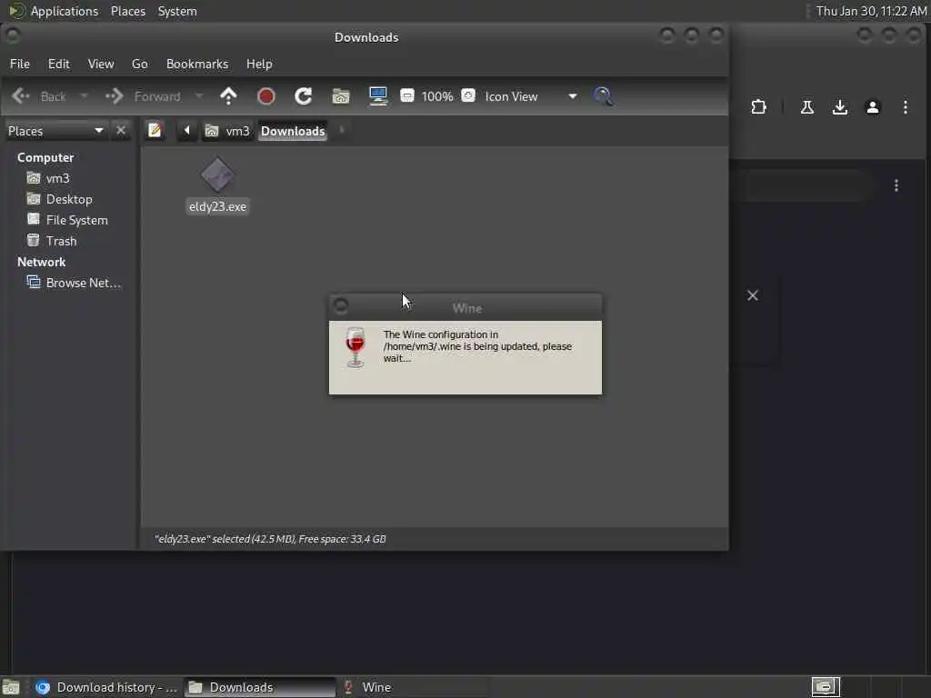Image resolution: width=931 pixels, height=698 pixels.
Task: Open the Forward history dropdown arrow
Action: point(199,96)
